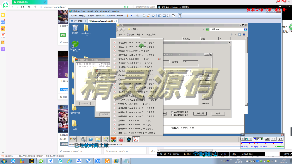Click the 服务控制 button
The image size is (292, 164).
(206, 103)
